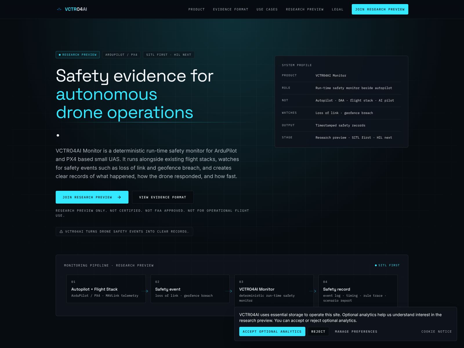
Task: Click the 'Timestamped safety records' value
Action: click(x=340, y=126)
